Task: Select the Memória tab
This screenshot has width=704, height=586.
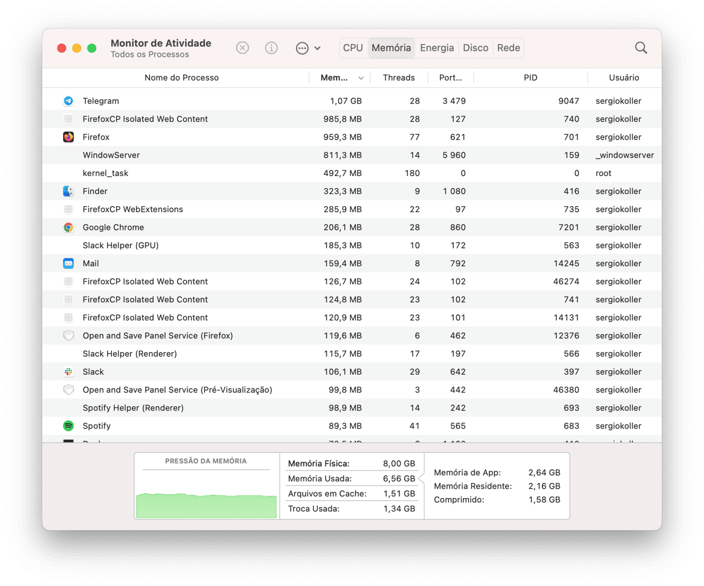Action: 391,48
